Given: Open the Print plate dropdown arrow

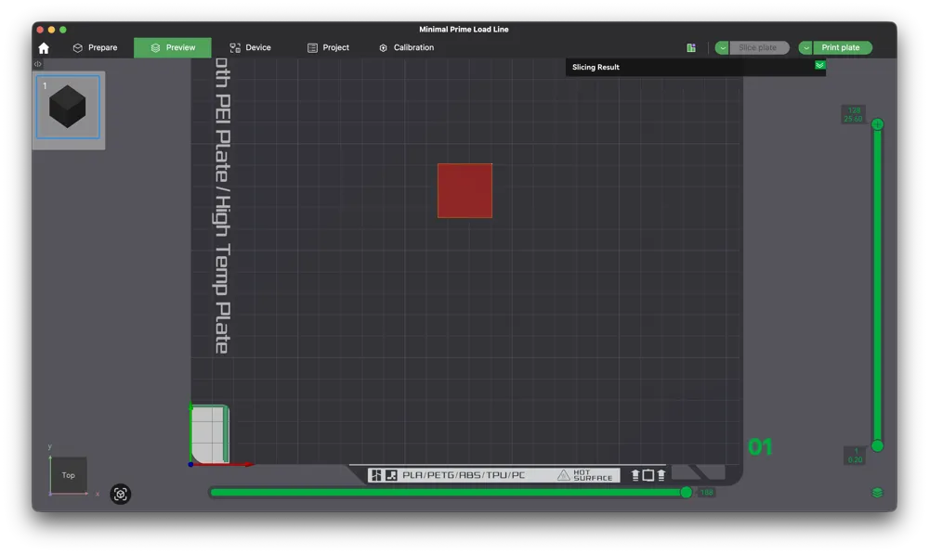Looking at the screenshot, I should tap(807, 47).
